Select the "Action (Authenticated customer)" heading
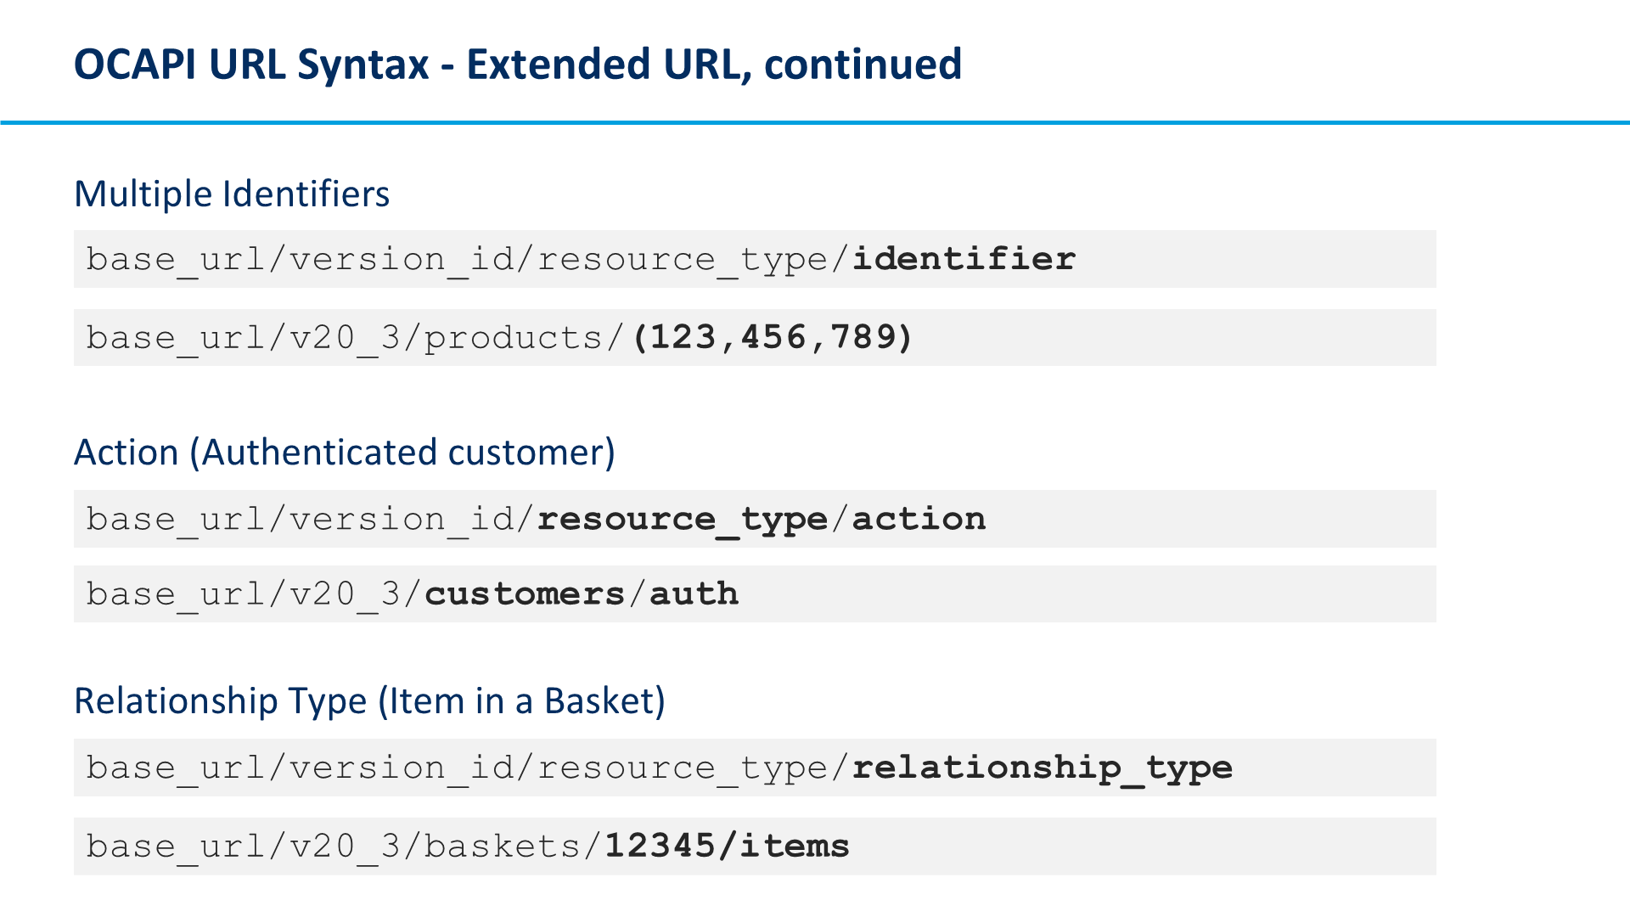This screenshot has width=1630, height=917. [345, 453]
